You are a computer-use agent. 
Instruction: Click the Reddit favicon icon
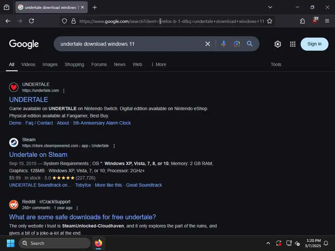[14, 205]
